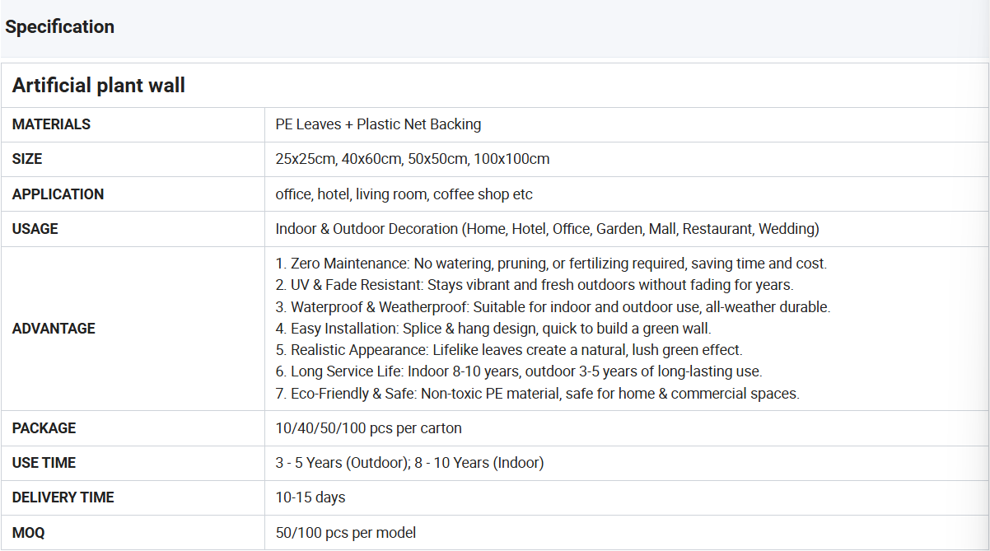Click the size options listing 25x25cm
This screenshot has height=551, width=990.
click(412, 159)
